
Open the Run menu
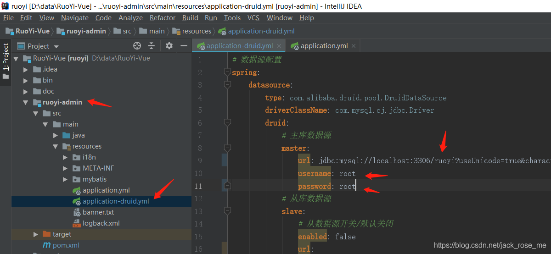point(211,18)
